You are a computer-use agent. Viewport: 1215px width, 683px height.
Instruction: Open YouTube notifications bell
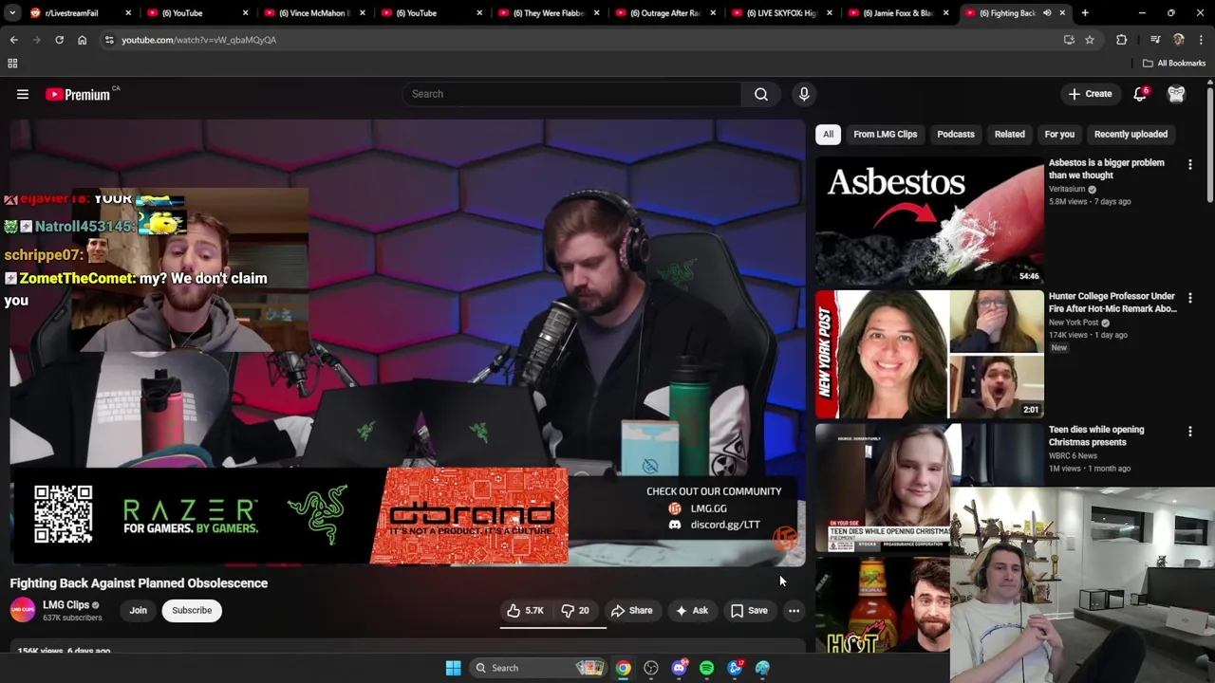coord(1140,94)
